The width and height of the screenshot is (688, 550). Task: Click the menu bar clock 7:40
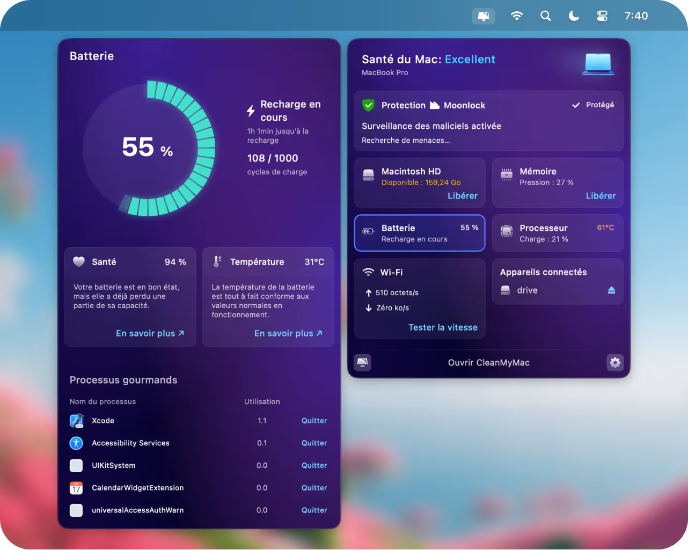click(636, 16)
